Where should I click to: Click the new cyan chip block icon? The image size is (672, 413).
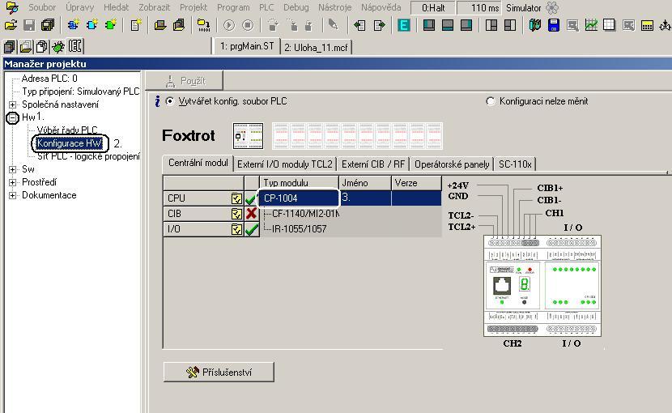click(x=91, y=25)
